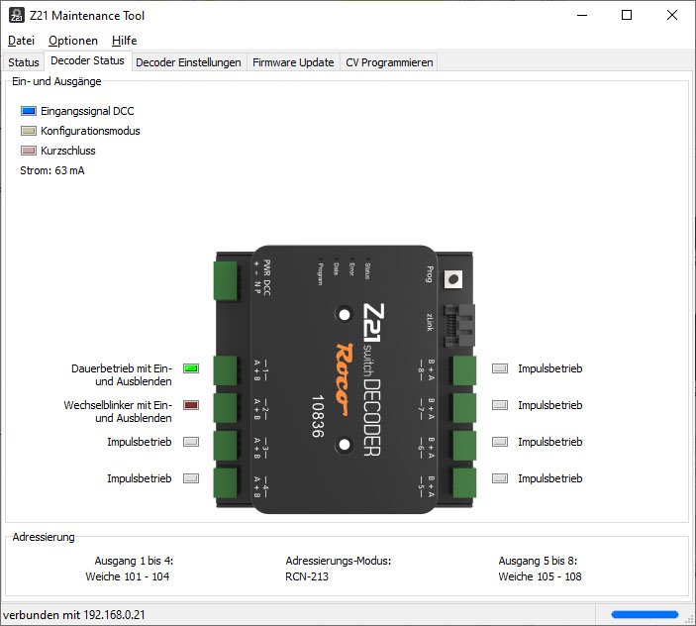Click verbunden mit 192.168.0.21 status text
The height and width of the screenshot is (626, 696).
pos(73,615)
